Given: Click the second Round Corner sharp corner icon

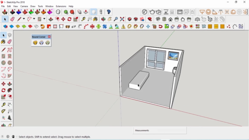Looking at the screenshot, I should pos(41,42).
